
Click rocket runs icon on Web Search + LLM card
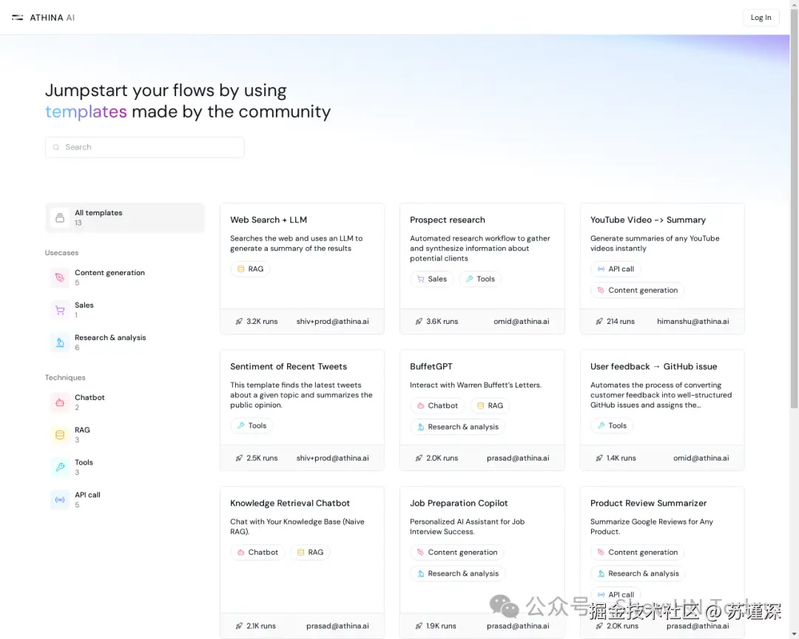(239, 322)
